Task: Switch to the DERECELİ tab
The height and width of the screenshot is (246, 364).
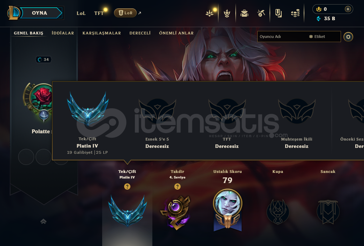Action: click(140, 33)
